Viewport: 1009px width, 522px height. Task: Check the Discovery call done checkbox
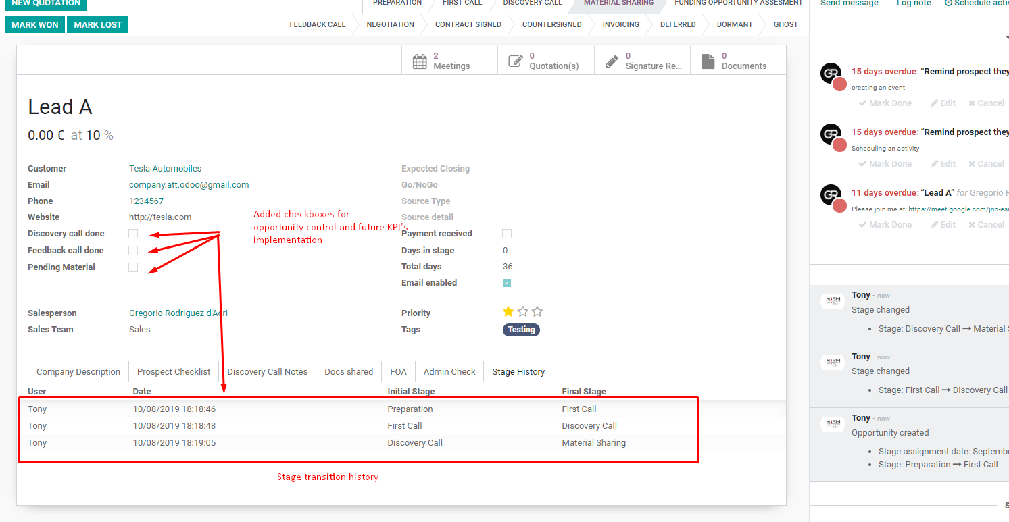point(133,234)
